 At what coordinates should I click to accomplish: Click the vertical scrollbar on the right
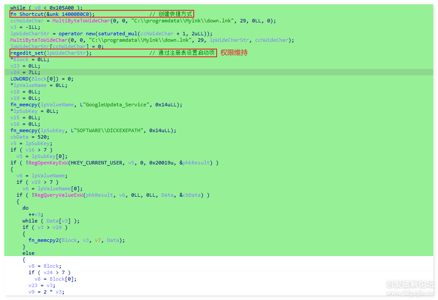tap(435, 129)
